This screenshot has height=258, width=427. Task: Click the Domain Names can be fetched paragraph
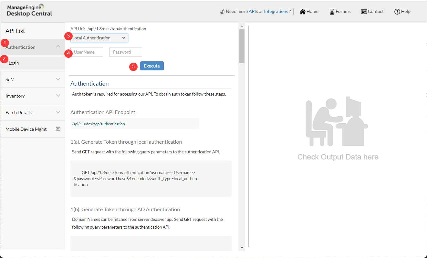click(147, 223)
